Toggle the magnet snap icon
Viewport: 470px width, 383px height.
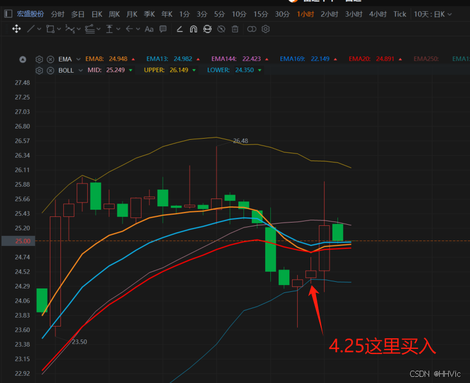tap(194, 29)
